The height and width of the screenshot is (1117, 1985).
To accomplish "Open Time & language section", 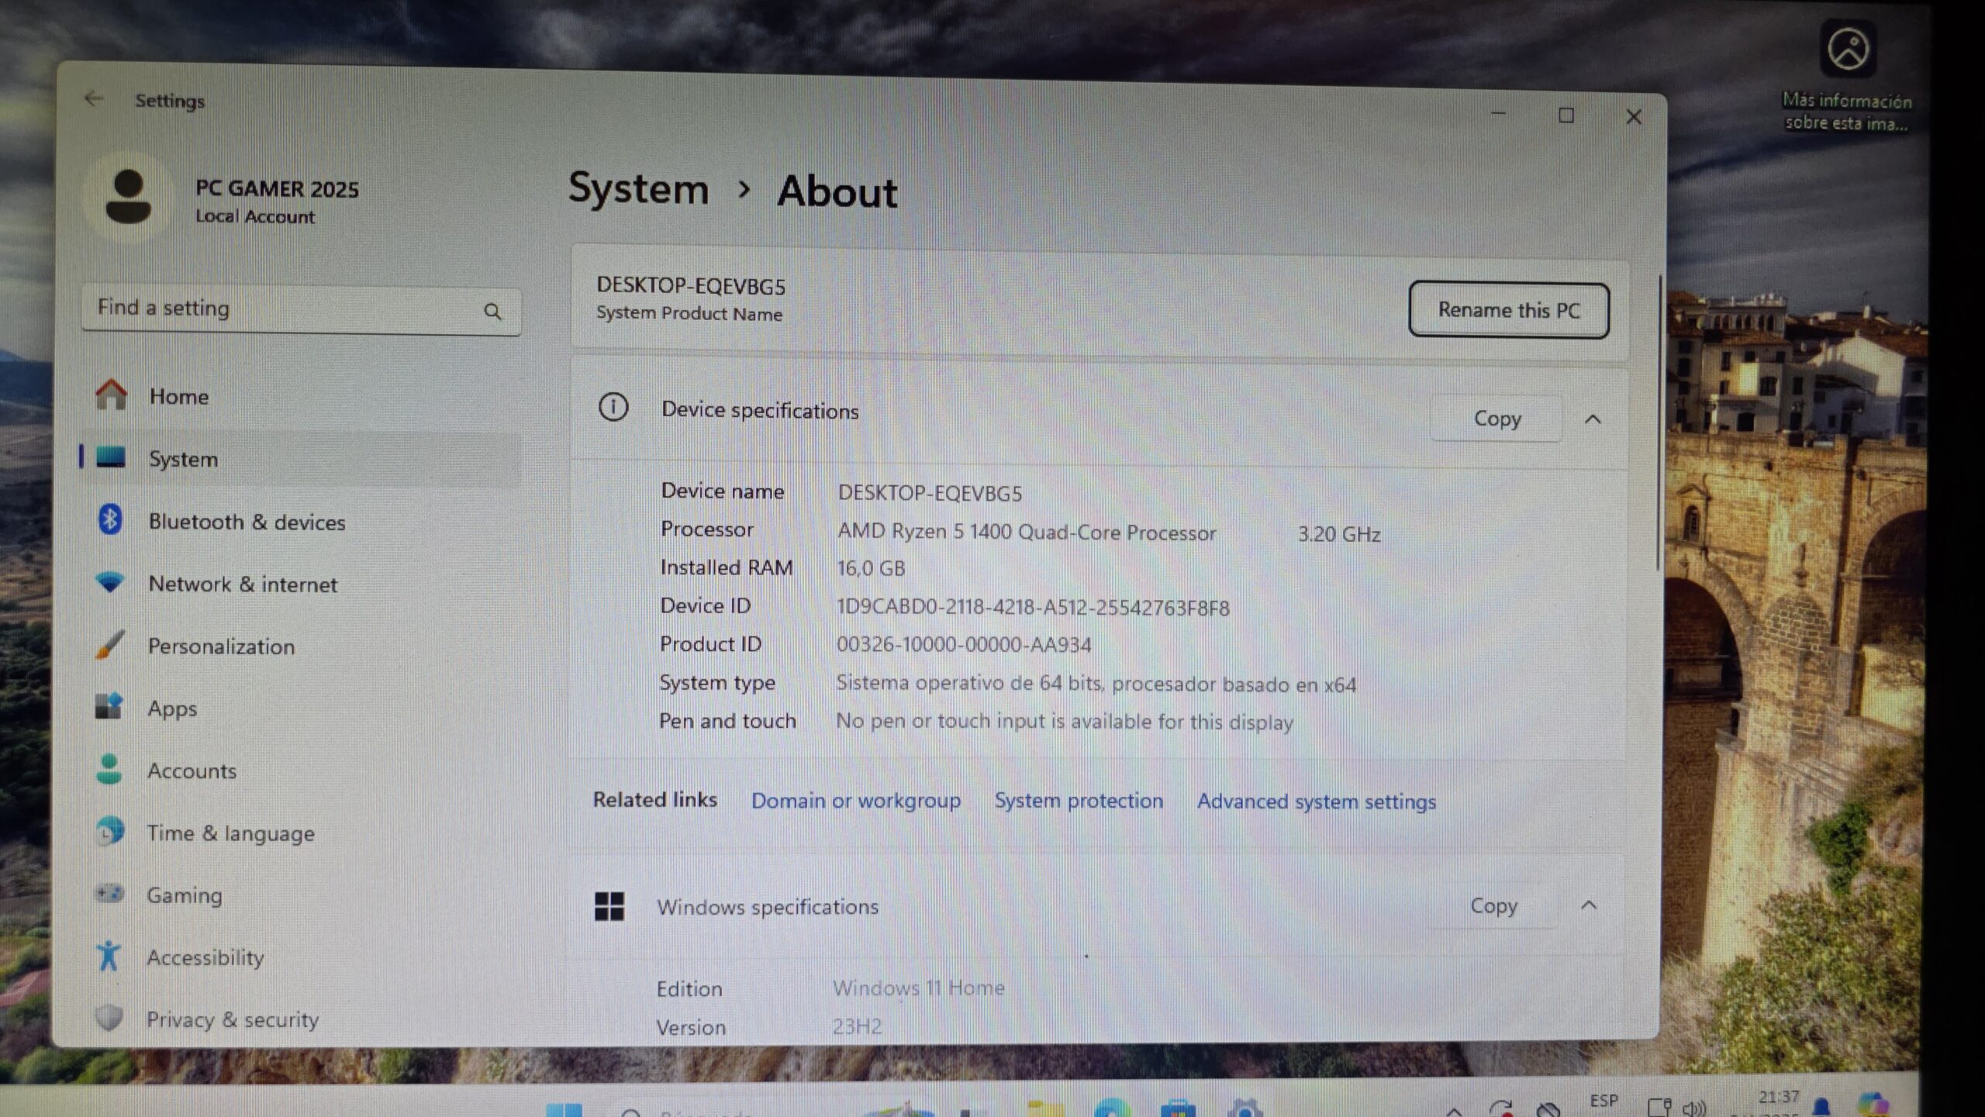I will tap(230, 833).
